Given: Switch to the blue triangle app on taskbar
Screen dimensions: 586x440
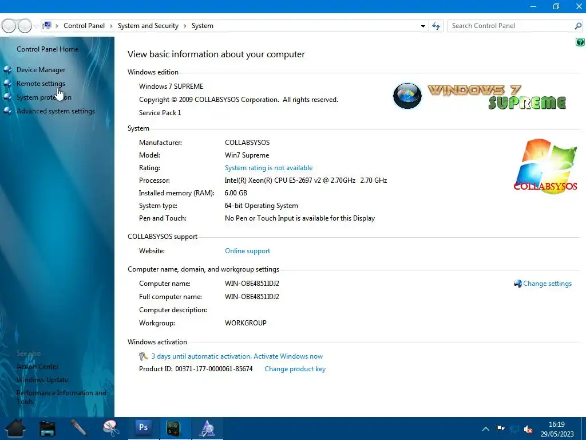Looking at the screenshot, I should [207, 429].
